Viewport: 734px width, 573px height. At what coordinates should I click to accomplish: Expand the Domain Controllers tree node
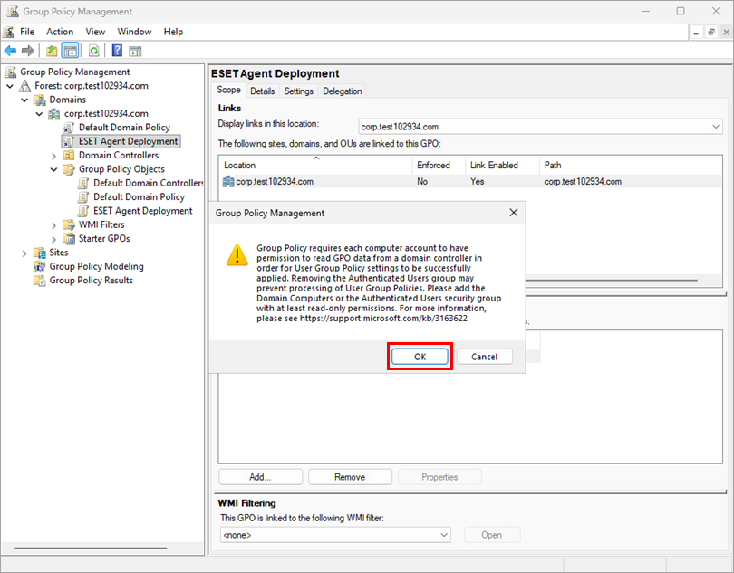tap(54, 156)
